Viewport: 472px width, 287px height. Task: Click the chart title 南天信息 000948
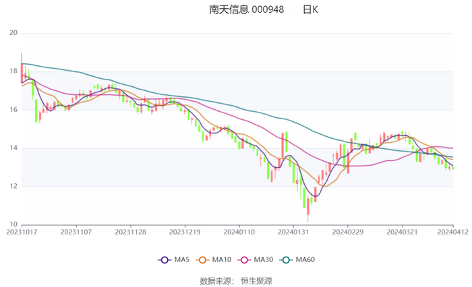coord(246,9)
